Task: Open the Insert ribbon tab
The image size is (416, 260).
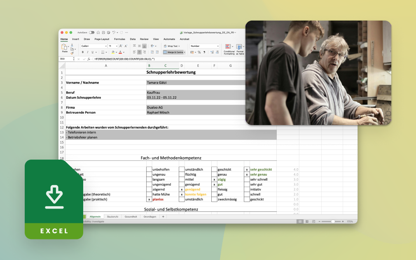Action: (76, 39)
